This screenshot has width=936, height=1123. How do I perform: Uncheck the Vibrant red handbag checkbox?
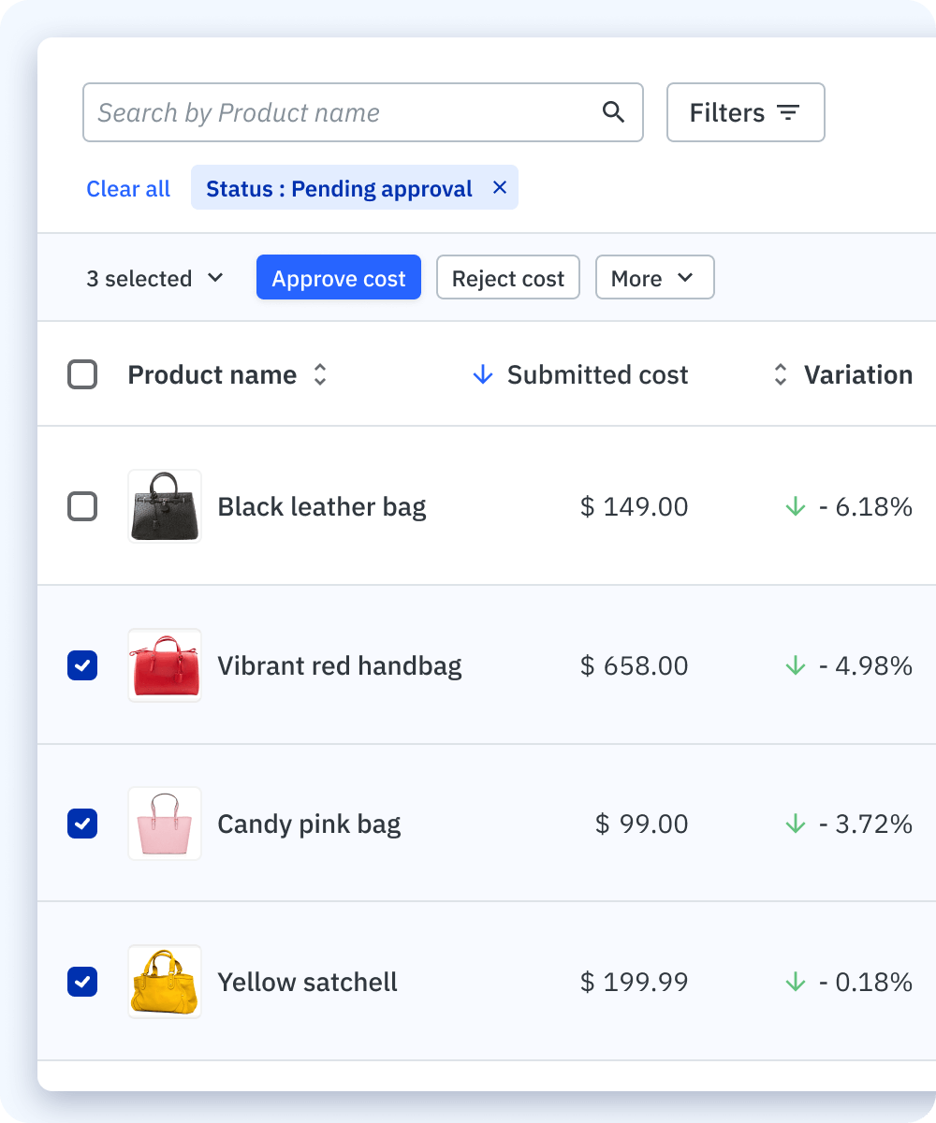coord(82,665)
